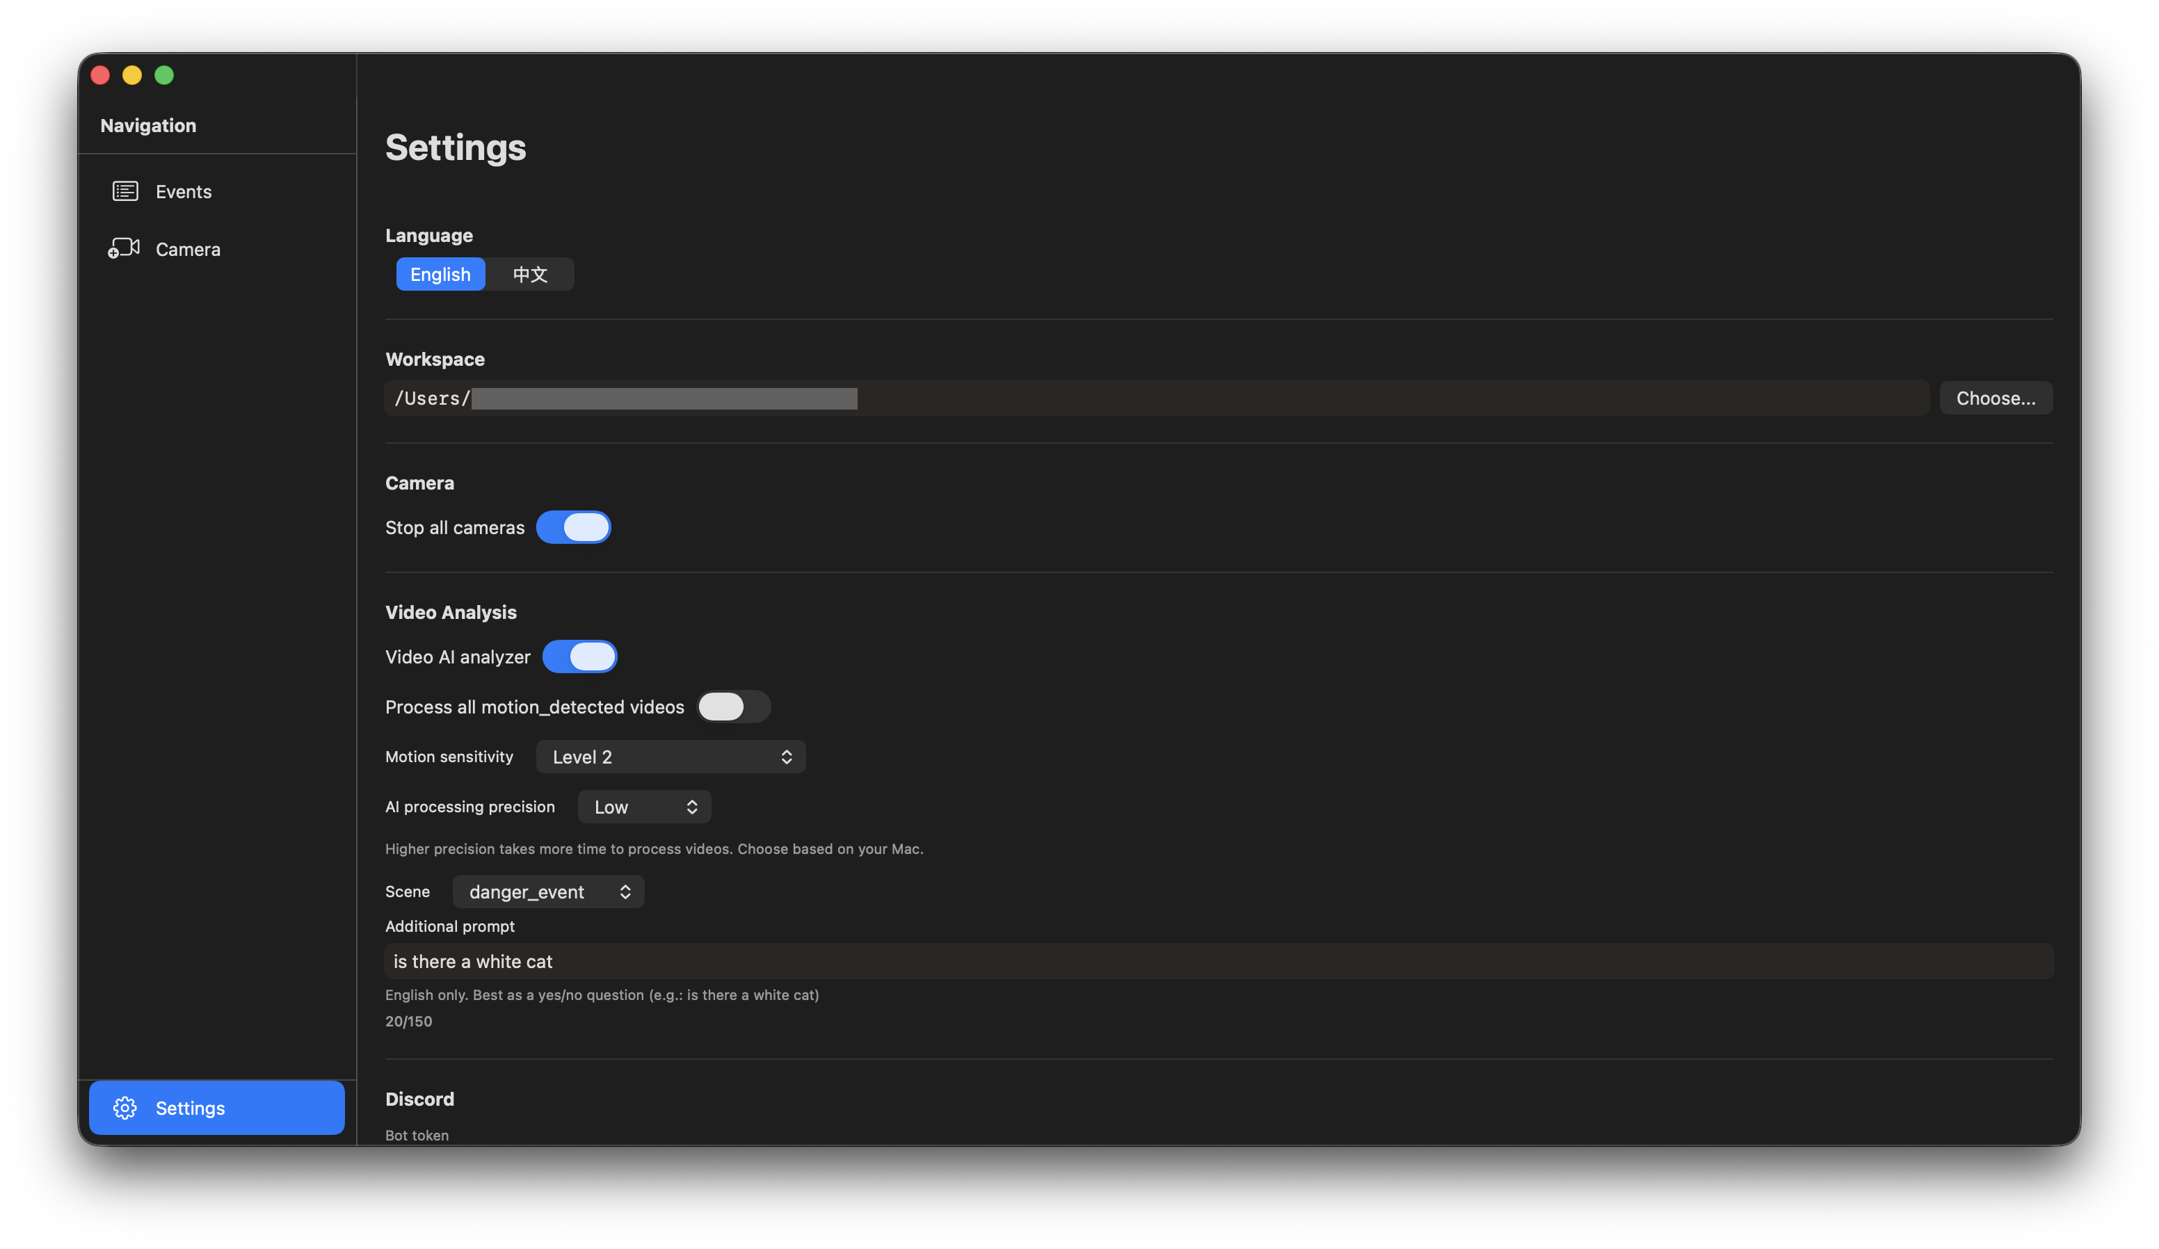
Task: Turn off the Video AI analyzer
Action: pos(580,656)
